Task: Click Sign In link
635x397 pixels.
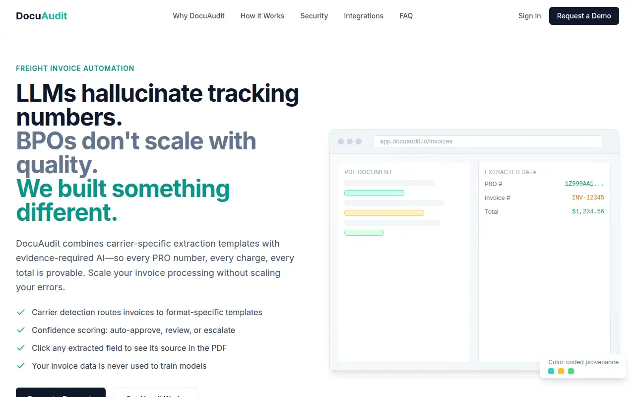Action: pos(529,16)
